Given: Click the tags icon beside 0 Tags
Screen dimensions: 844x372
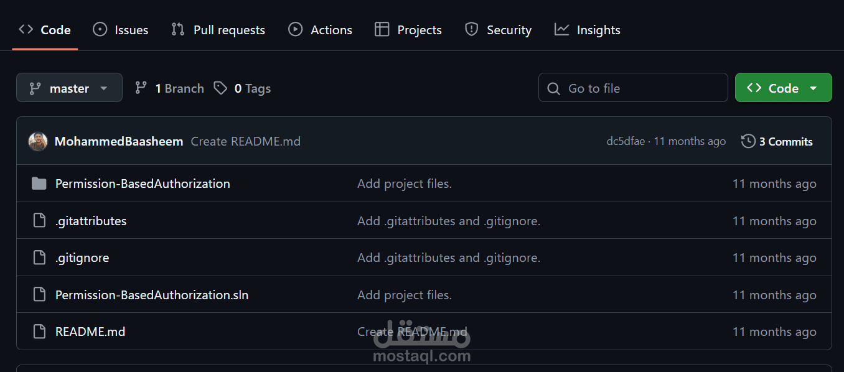Looking at the screenshot, I should [221, 88].
